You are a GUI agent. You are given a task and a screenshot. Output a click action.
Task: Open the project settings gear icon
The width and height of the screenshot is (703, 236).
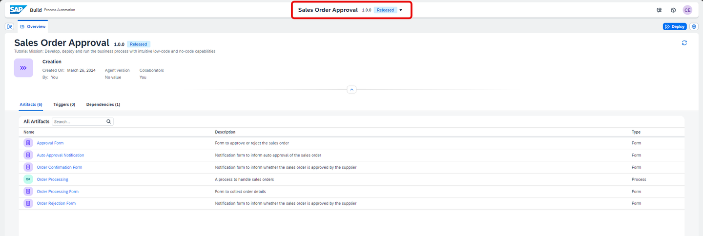click(694, 26)
